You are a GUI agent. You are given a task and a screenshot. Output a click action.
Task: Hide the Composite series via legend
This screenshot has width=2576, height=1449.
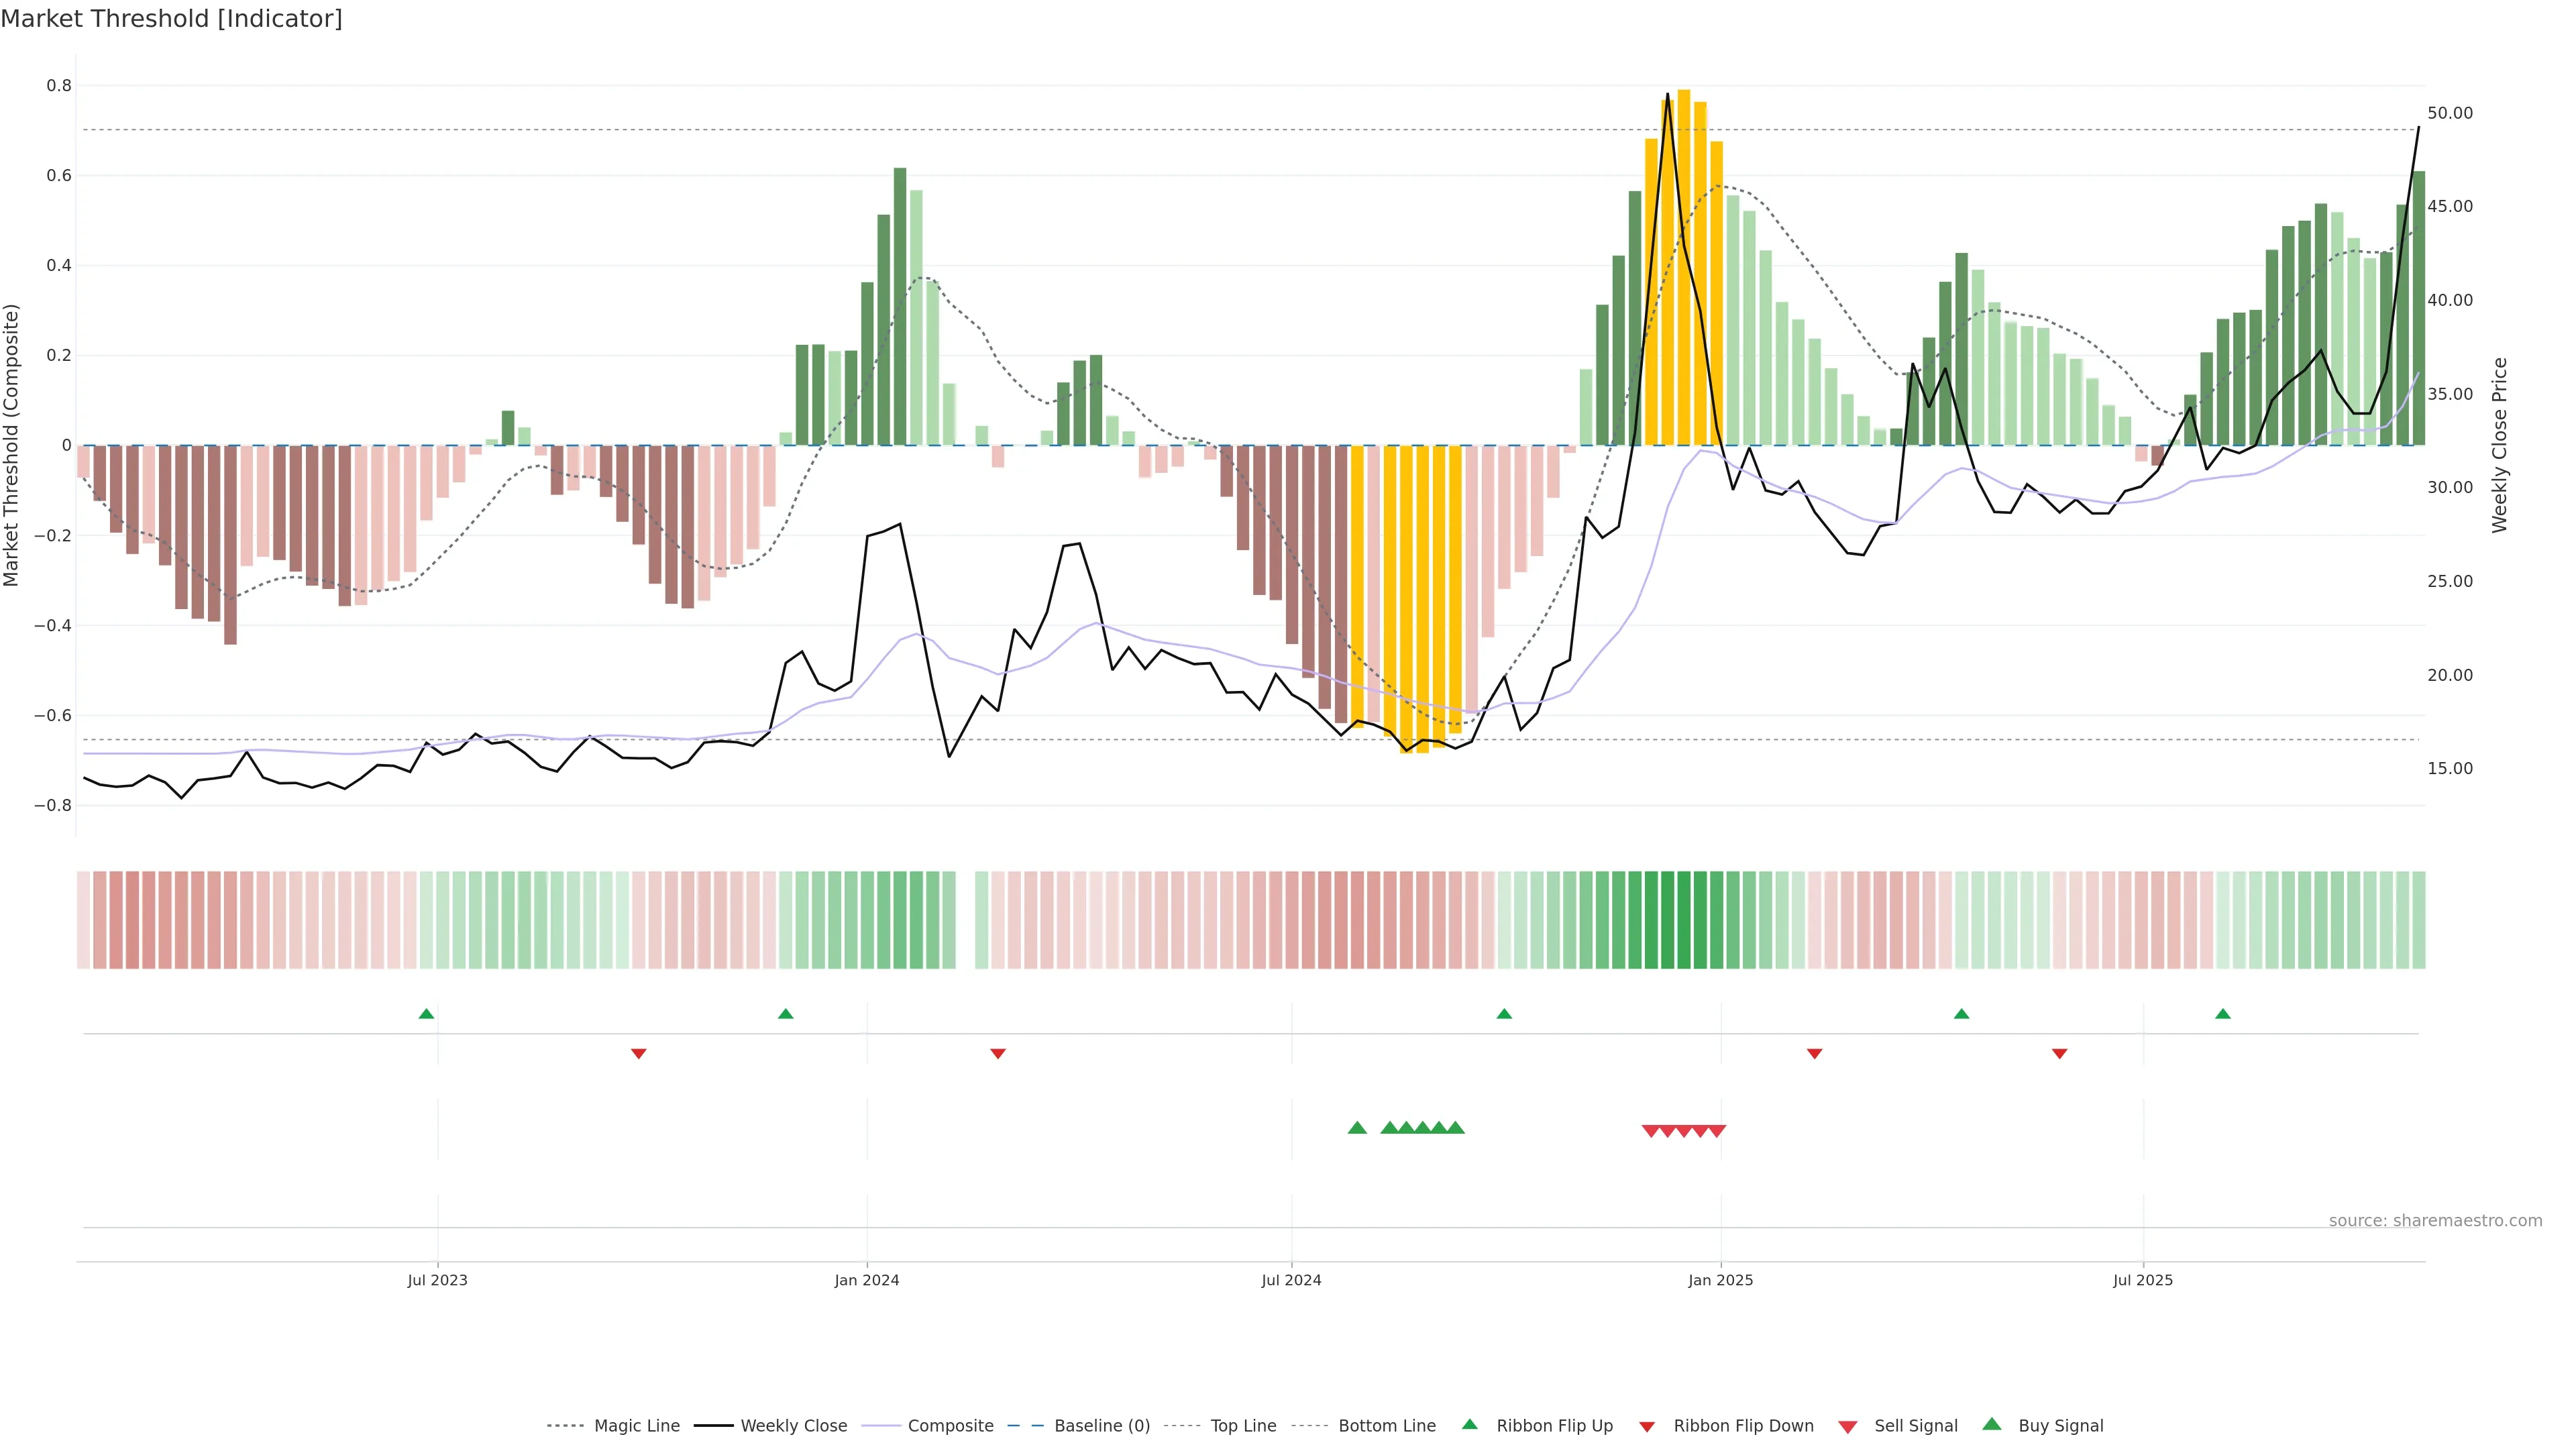950,1426
